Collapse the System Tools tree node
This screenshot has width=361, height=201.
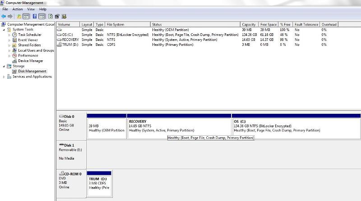[4, 30]
